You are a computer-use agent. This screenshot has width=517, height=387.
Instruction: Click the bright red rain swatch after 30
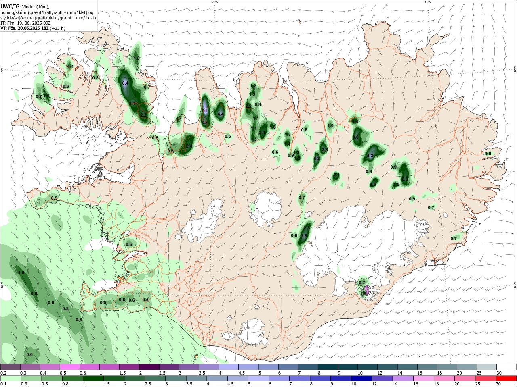click(506, 378)
